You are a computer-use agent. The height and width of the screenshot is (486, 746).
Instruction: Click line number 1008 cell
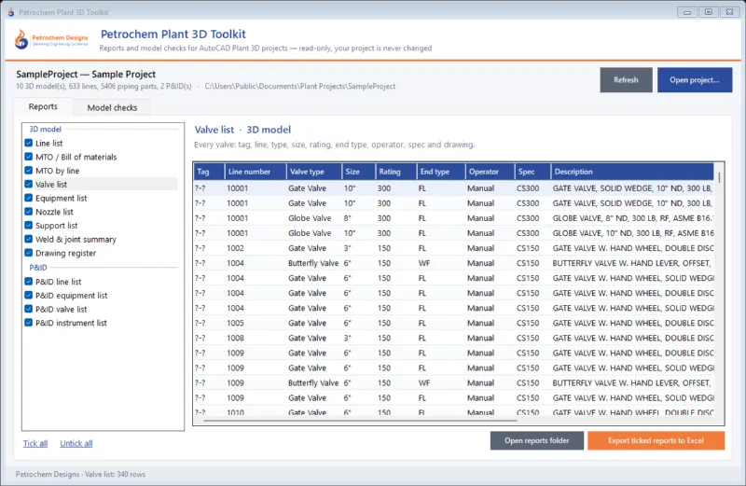pos(236,339)
